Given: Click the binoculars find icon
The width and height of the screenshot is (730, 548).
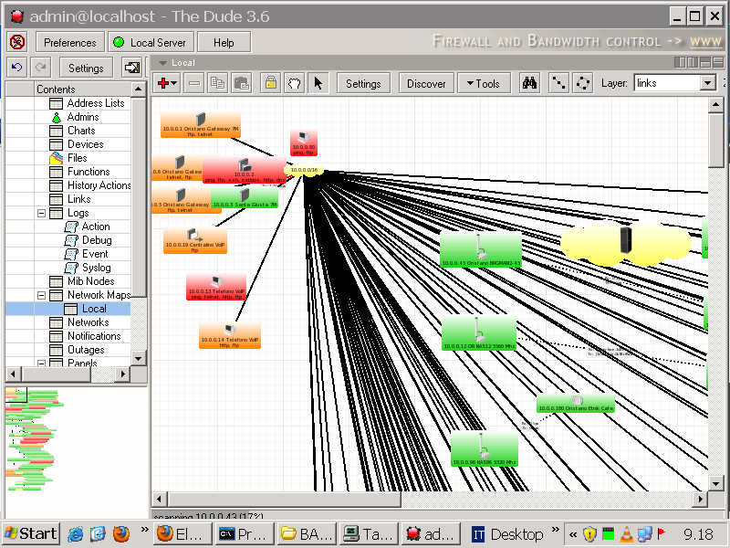Looking at the screenshot, I should [529, 83].
